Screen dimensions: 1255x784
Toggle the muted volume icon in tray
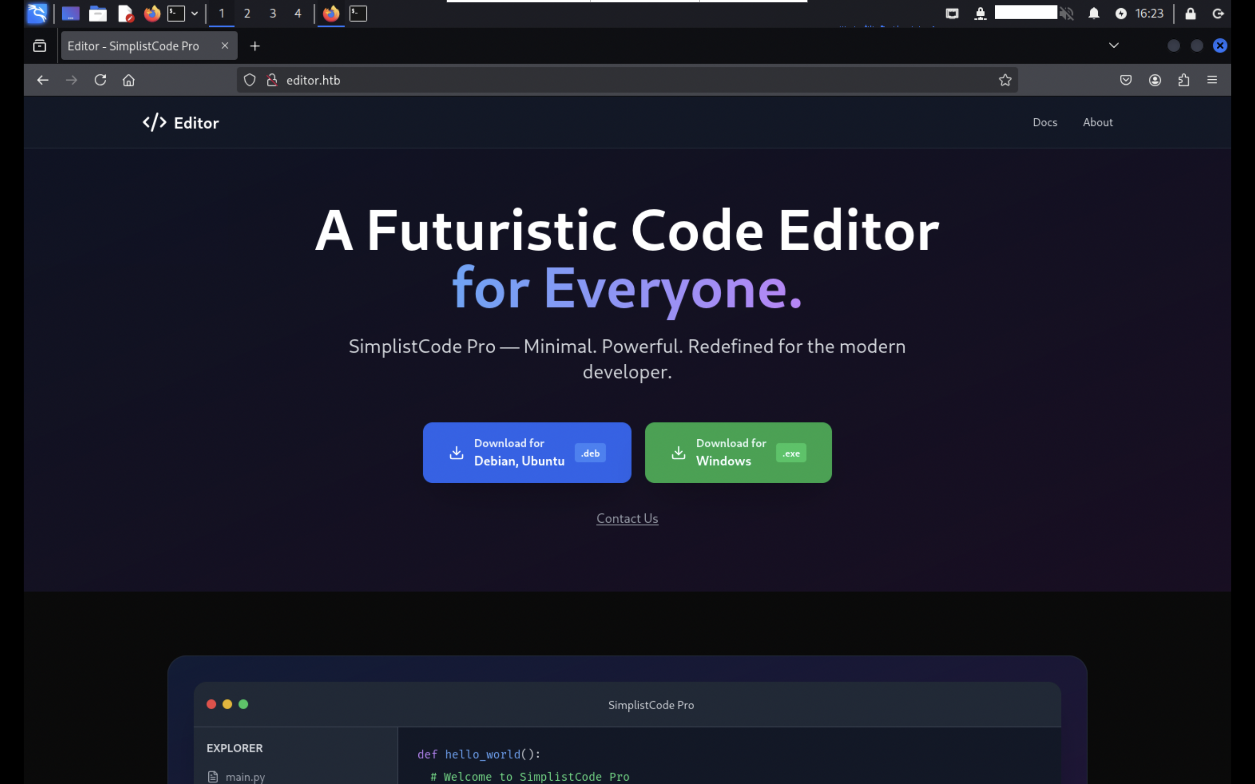click(x=1066, y=13)
